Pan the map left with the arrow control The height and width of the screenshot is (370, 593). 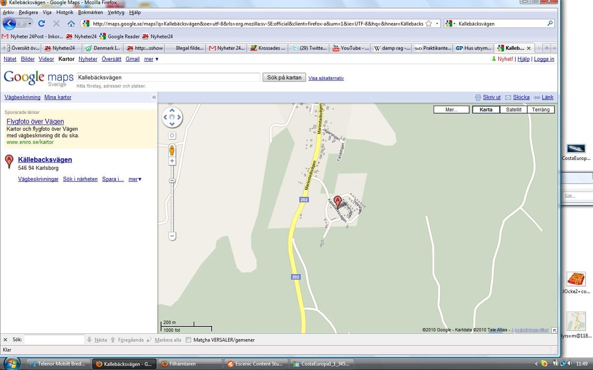[x=166, y=117]
